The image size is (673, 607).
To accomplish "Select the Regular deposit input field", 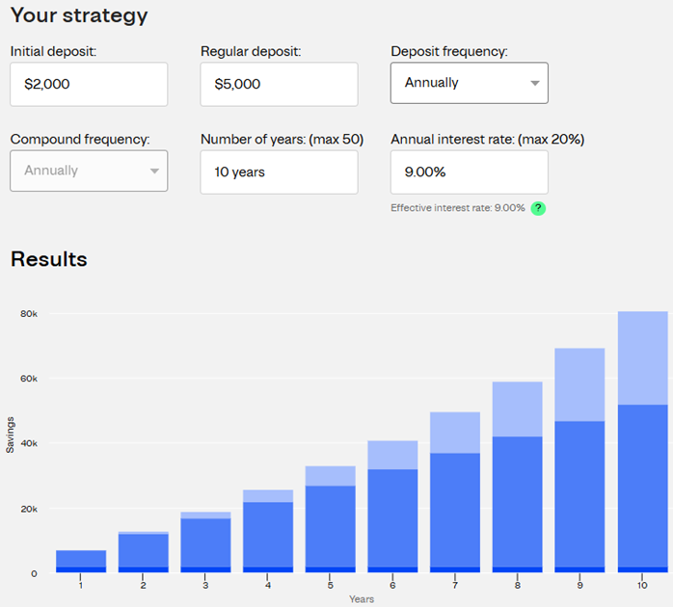I will 279,84.
